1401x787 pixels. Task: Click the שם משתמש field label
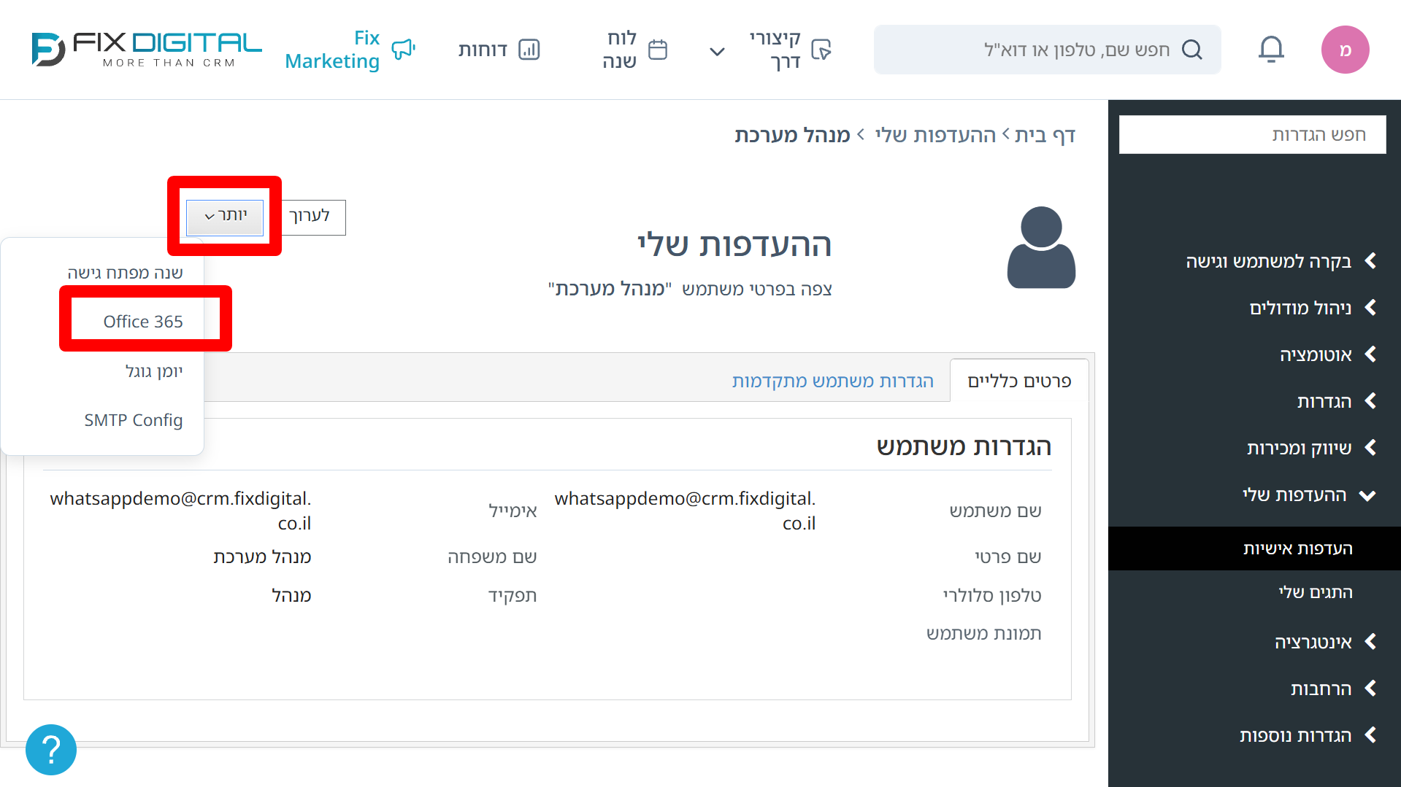pyautogui.click(x=996, y=511)
